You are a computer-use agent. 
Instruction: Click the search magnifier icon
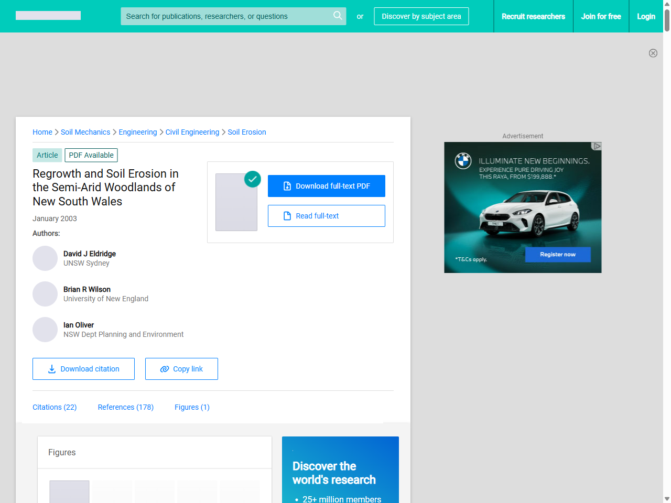tap(338, 16)
